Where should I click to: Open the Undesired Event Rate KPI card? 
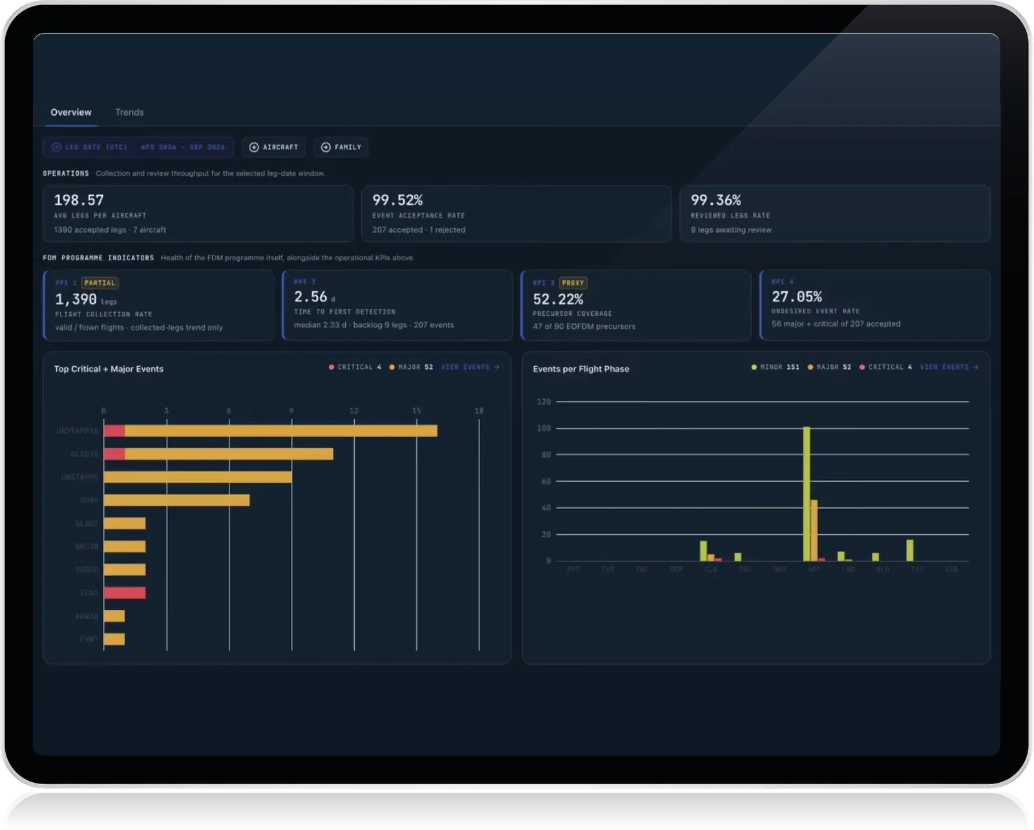pos(875,305)
